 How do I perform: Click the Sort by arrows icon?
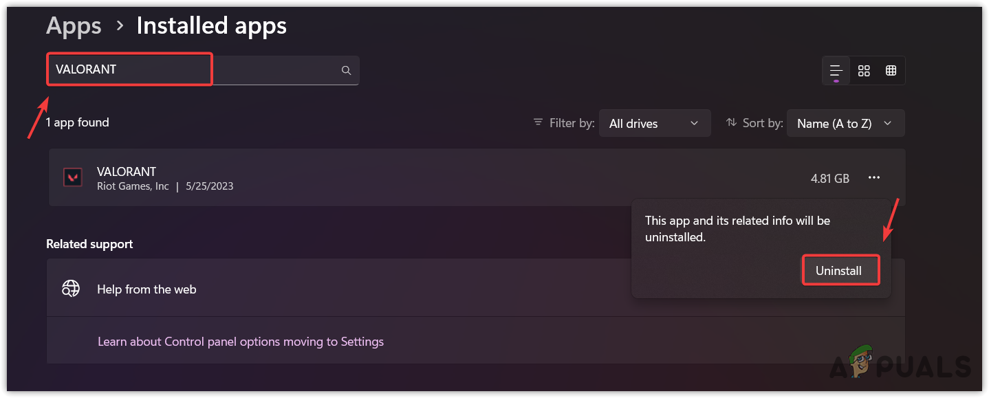pyautogui.click(x=731, y=123)
